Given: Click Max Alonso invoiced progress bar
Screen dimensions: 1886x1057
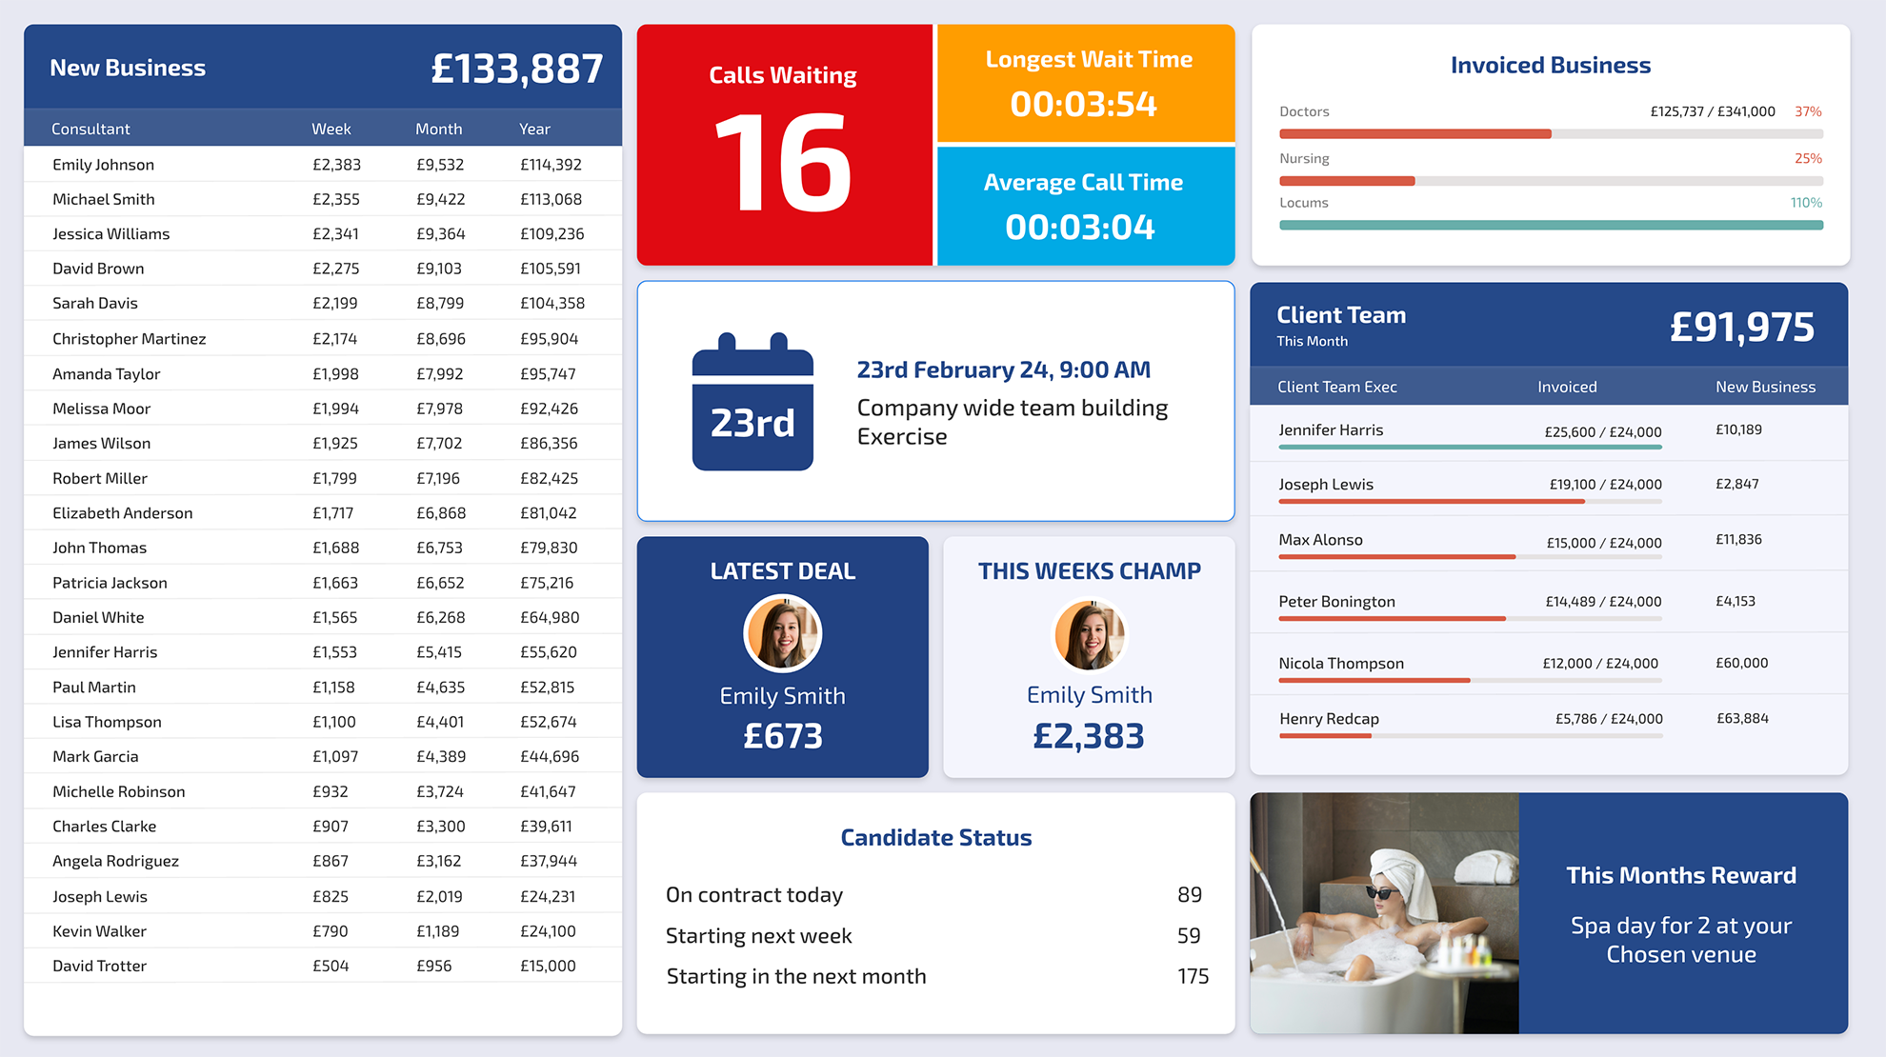Looking at the screenshot, I should 1470,556.
